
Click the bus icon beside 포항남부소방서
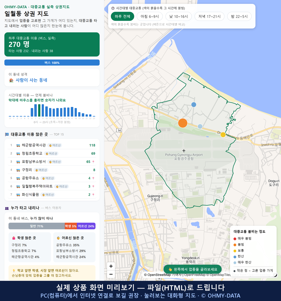(18, 162)
